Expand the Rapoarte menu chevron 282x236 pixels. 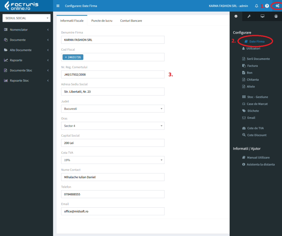point(48,60)
